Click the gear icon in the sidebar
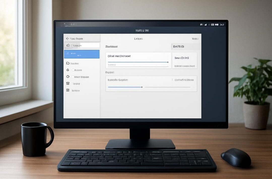 (x=68, y=70)
